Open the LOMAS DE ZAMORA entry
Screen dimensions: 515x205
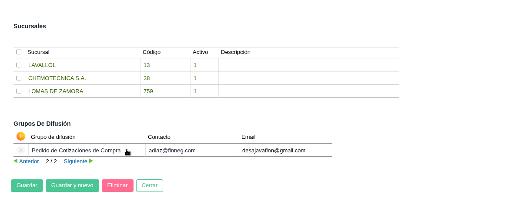[56, 91]
